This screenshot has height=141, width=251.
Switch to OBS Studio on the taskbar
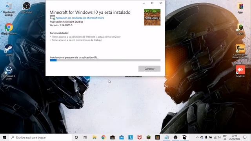(176, 137)
